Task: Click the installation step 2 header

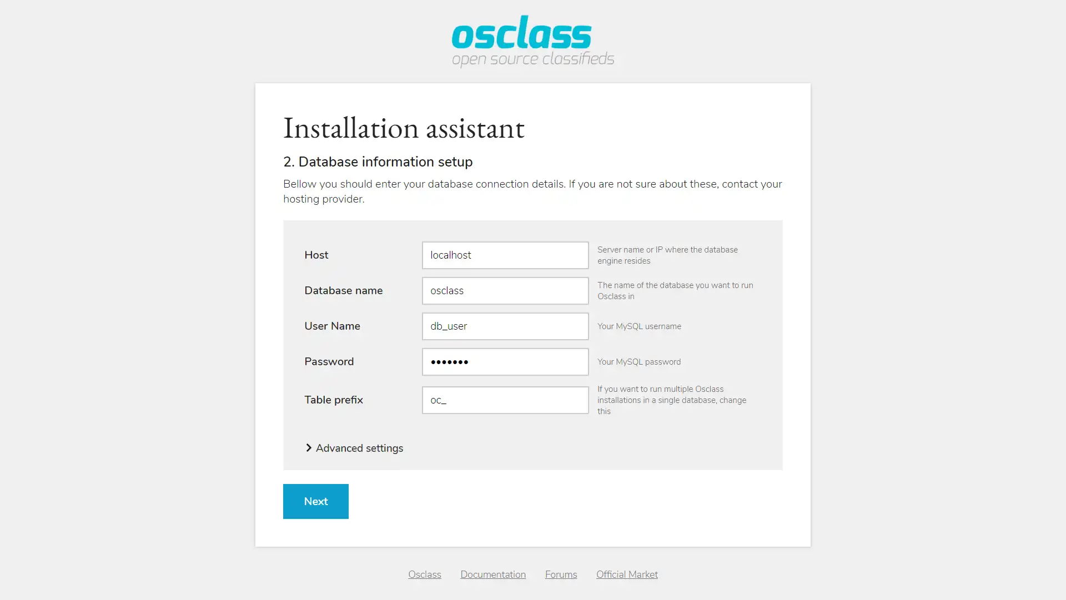Action: point(377,162)
